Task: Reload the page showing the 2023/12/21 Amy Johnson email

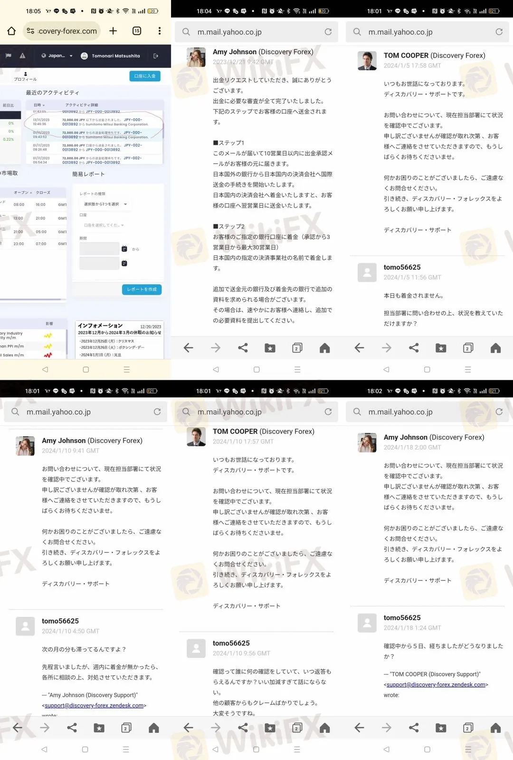Action: pyautogui.click(x=328, y=32)
